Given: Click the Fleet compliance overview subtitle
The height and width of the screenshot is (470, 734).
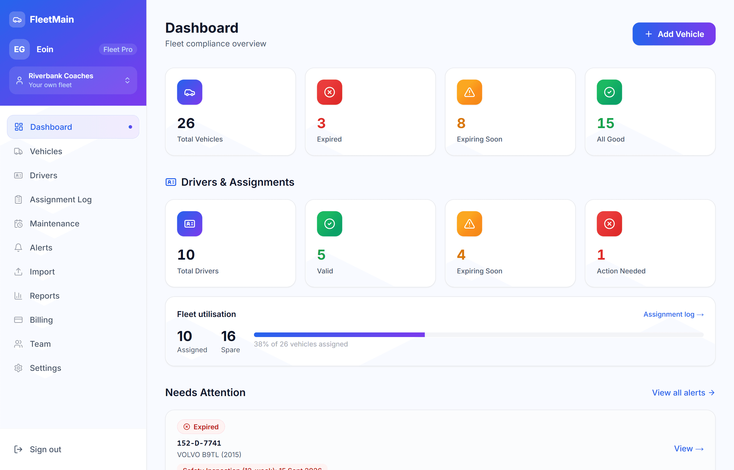Looking at the screenshot, I should pos(216,44).
